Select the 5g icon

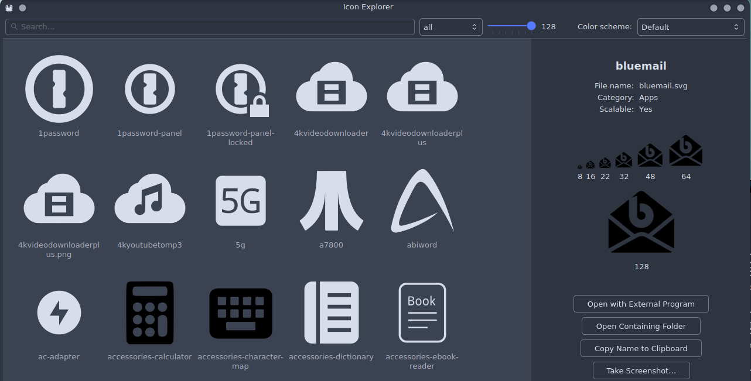coord(240,201)
